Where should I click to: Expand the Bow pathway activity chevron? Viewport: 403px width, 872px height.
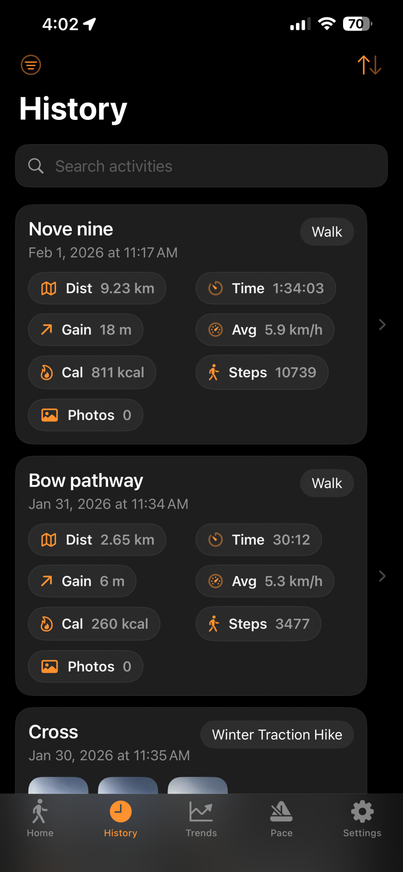tap(382, 576)
